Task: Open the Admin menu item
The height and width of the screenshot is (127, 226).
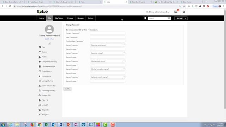Action: pos(90,18)
